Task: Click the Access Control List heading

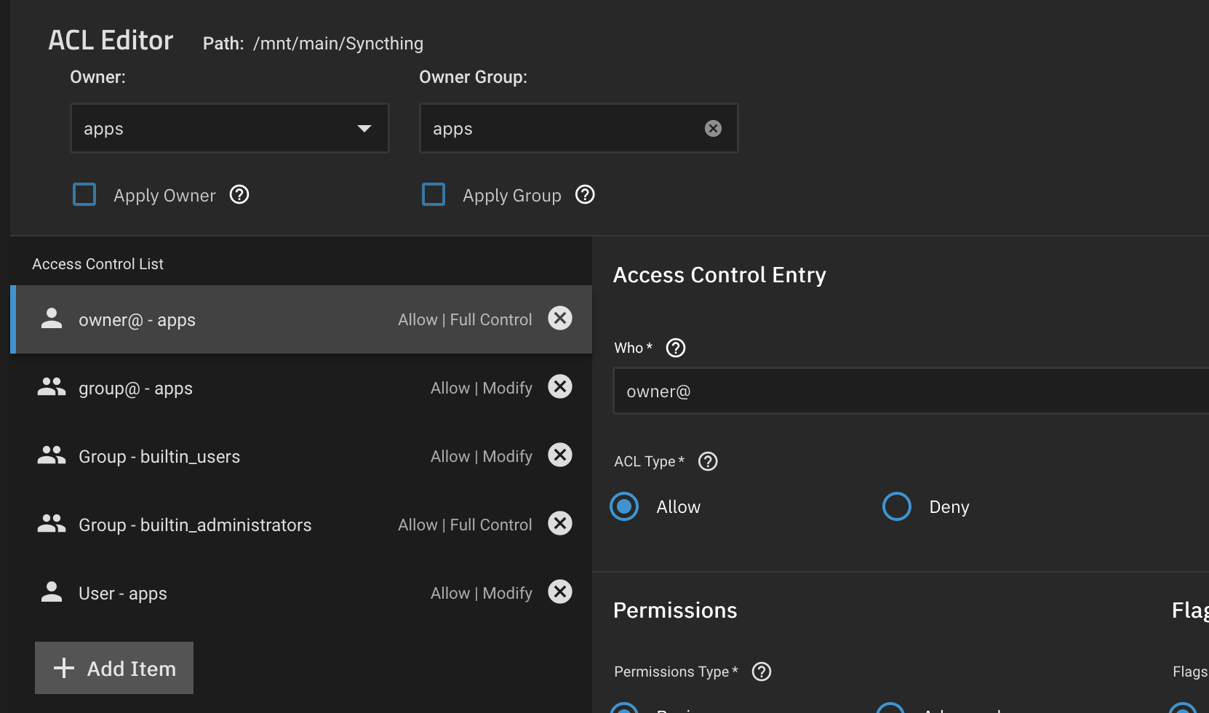Action: click(x=97, y=264)
